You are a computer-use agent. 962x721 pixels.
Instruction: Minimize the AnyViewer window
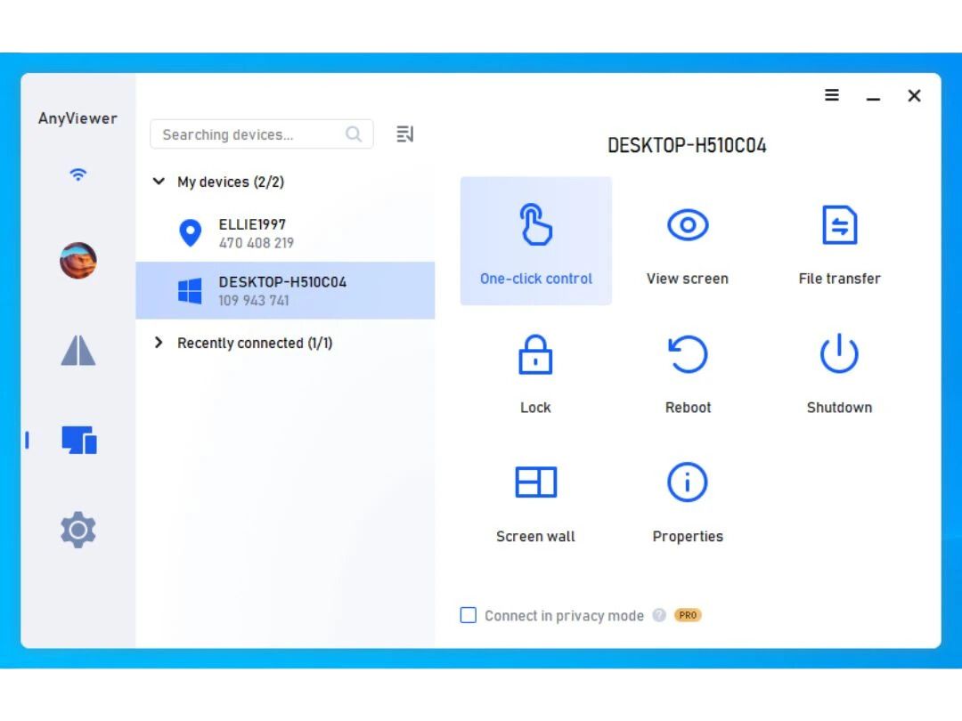(873, 96)
